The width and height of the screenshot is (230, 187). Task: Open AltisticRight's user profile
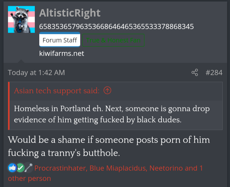pyautogui.click(x=70, y=13)
